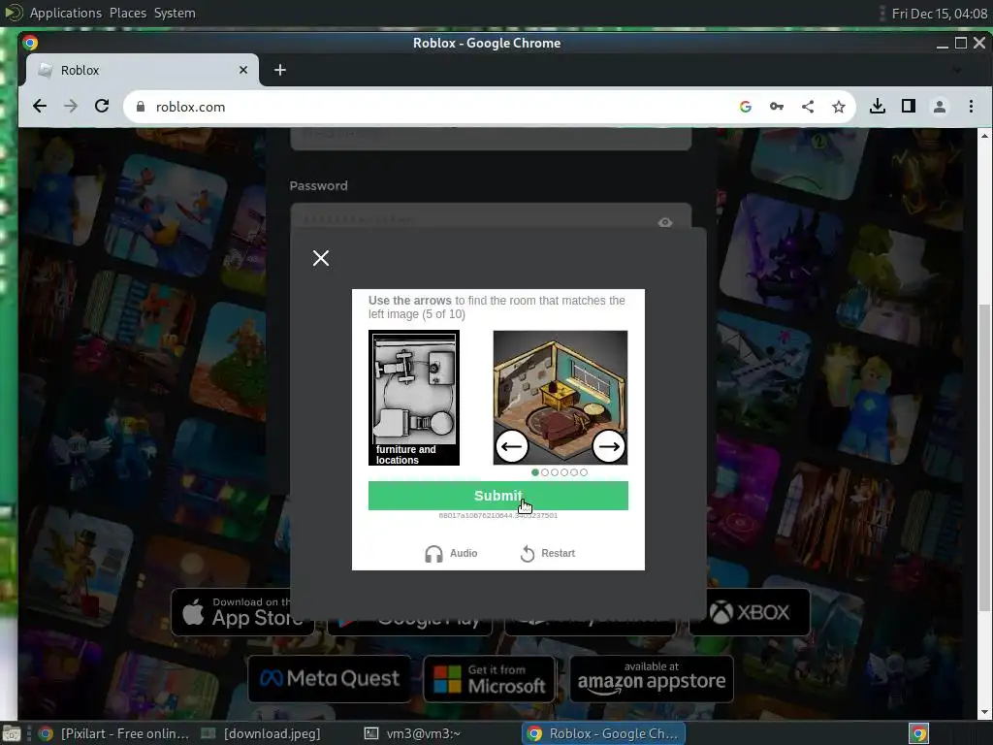Click the XBOX badge
Image resolution: width=993 pixels, height=745 pixels.
pyautogui.click(x=750, y=612)
